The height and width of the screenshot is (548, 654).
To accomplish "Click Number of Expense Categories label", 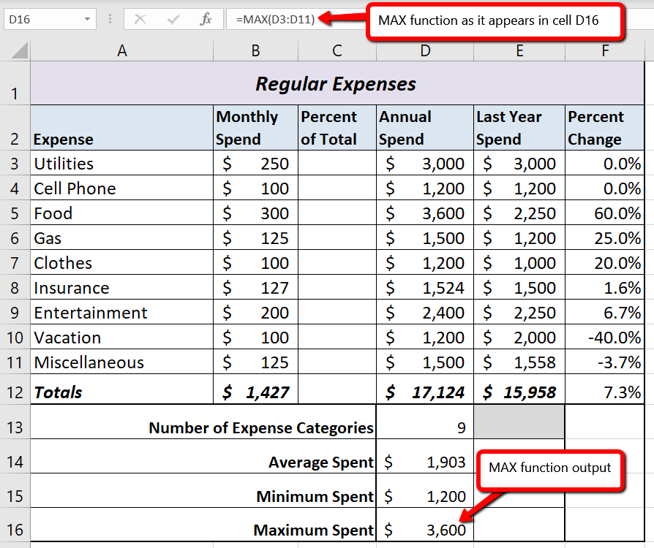I will pyautogui.click(x=261, y=428).
